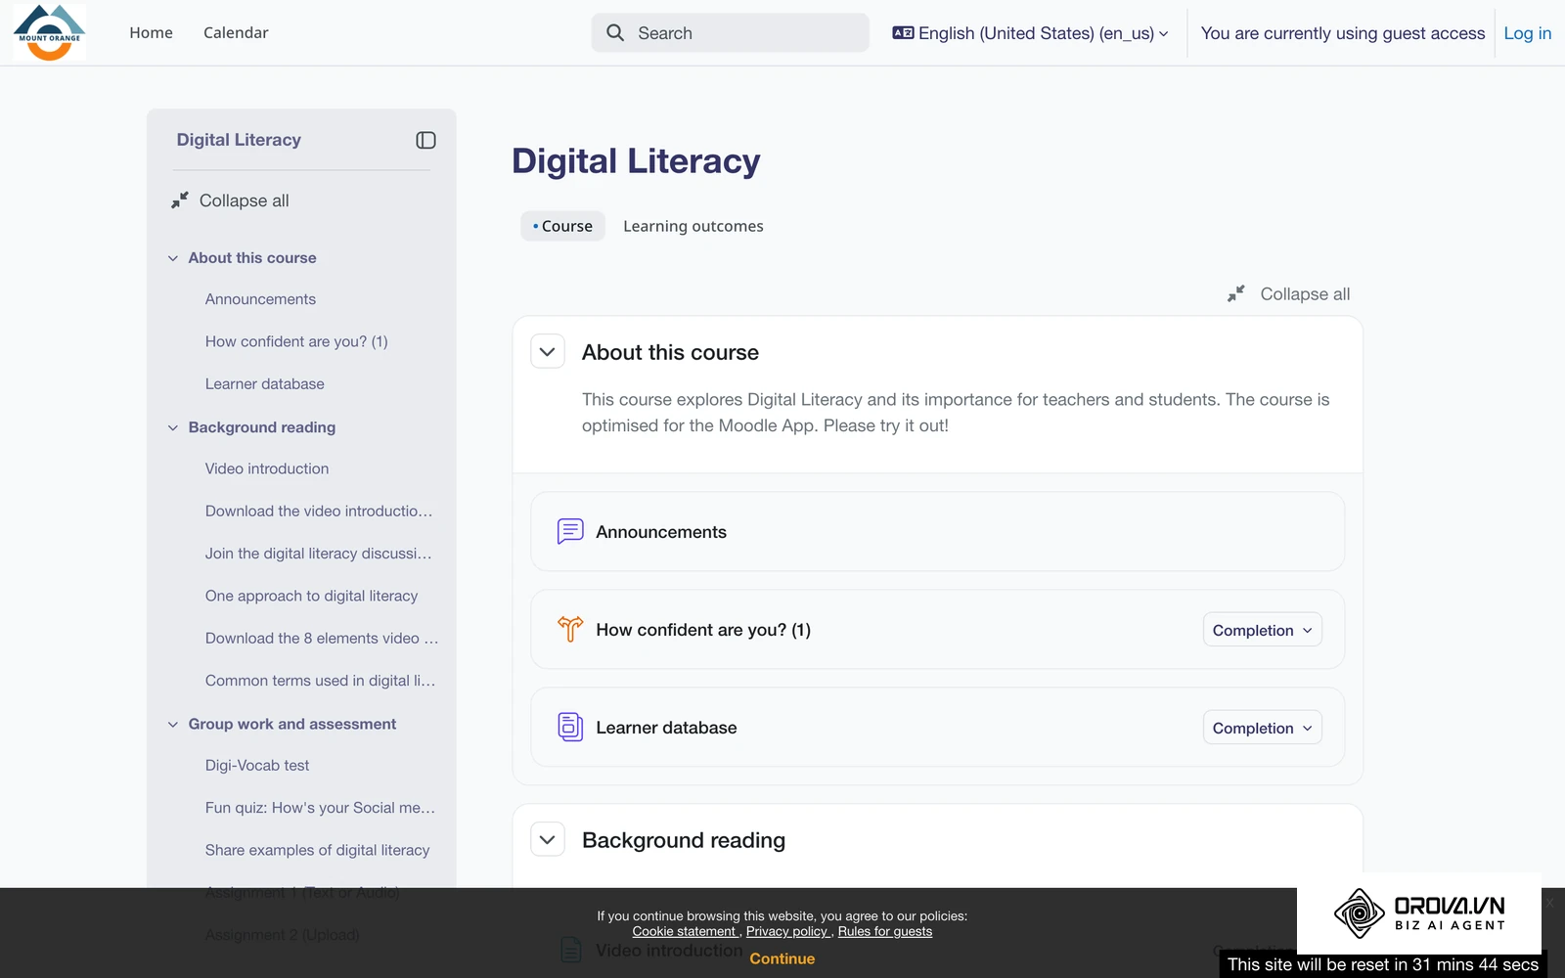The height and width of the screenshot is (978, 1565).
Task: Open the Calendar menu item
Action: (x=236, y=33)
